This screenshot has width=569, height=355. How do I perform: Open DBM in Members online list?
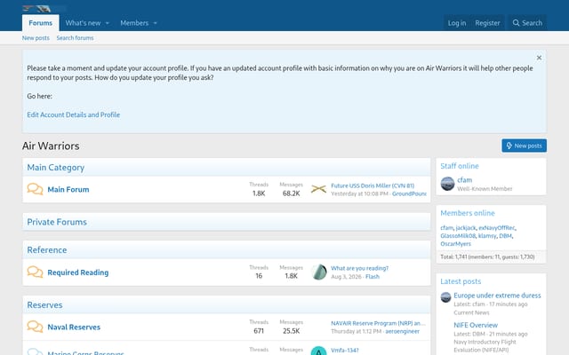(x=505, y=236)
